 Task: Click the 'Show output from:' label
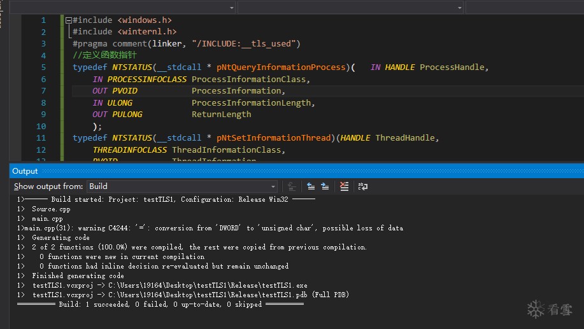48,186
